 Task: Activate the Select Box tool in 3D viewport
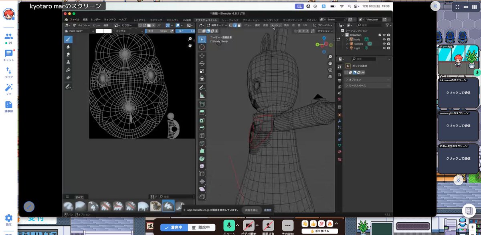[202, 39]
